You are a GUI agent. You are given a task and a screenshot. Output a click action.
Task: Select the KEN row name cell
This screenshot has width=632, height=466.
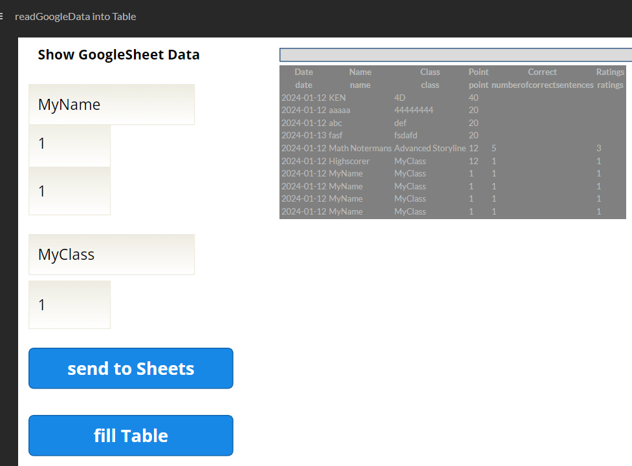(x=338, y=98)
